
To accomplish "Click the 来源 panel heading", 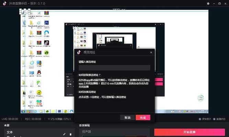I will (7, 125).
